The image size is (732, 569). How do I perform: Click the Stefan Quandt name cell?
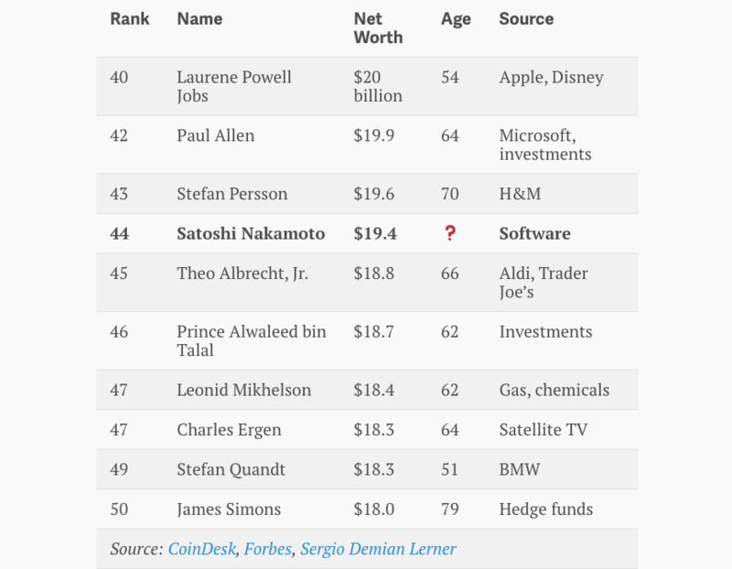tap(231, 469)
